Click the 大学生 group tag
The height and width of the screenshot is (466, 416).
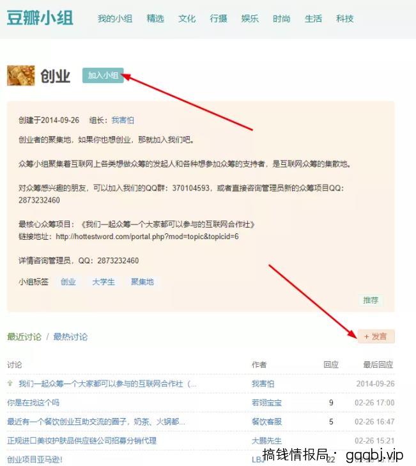(104, 282)
